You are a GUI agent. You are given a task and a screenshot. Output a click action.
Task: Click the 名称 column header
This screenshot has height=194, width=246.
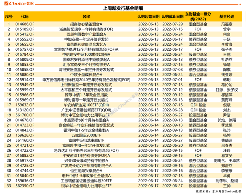pyautogui.click(x=86, y=17)
